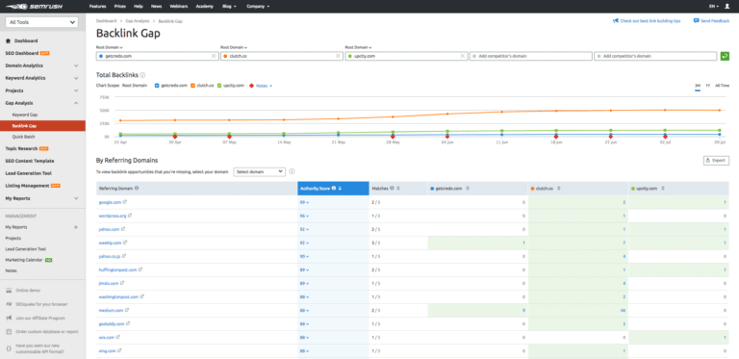This screenshot has width=739, height=359.
Task: Open the Prices menu item
Action: (119, 7)
